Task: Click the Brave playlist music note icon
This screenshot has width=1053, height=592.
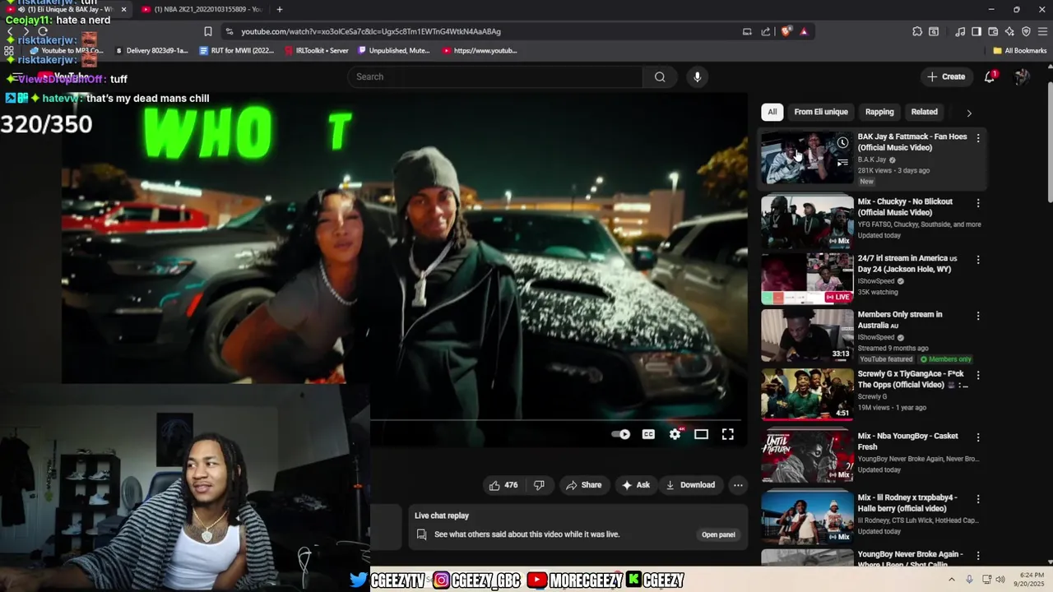Action: pyautogui.click(x=960, y=31)
